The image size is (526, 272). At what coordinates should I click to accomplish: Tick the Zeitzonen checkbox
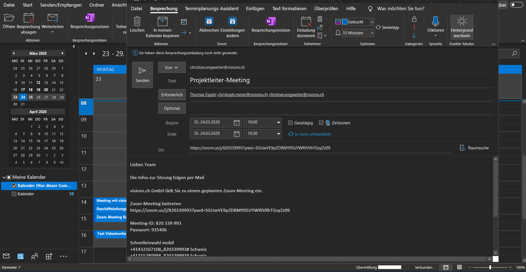(321, 123)
